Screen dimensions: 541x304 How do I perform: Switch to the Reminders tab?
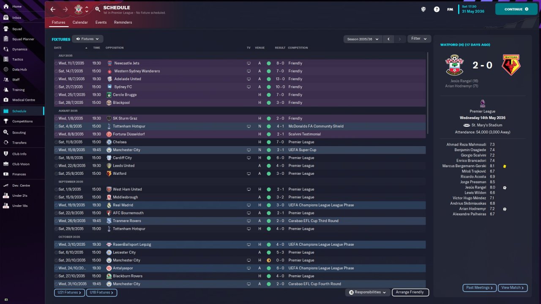pyautogui.click(x=123, y=22)
